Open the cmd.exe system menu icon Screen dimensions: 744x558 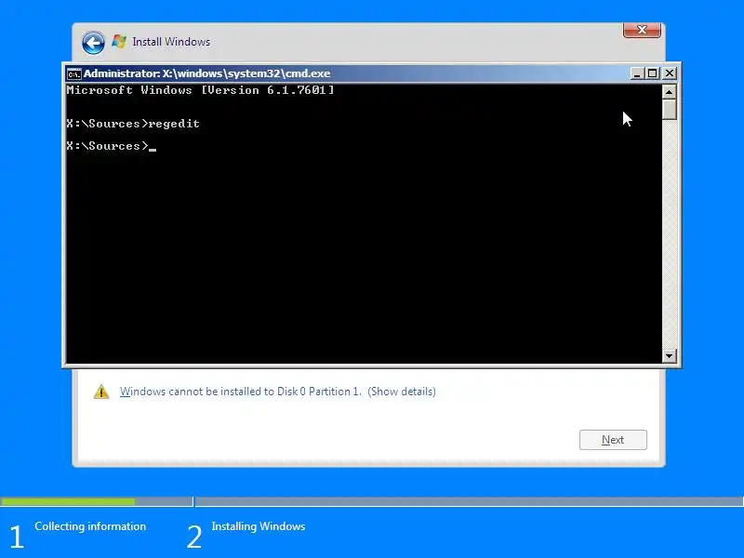pos(74,74)
